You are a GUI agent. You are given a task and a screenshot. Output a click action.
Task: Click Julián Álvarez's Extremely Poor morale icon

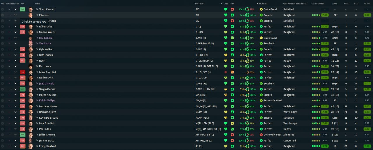[x=261, y=135]
